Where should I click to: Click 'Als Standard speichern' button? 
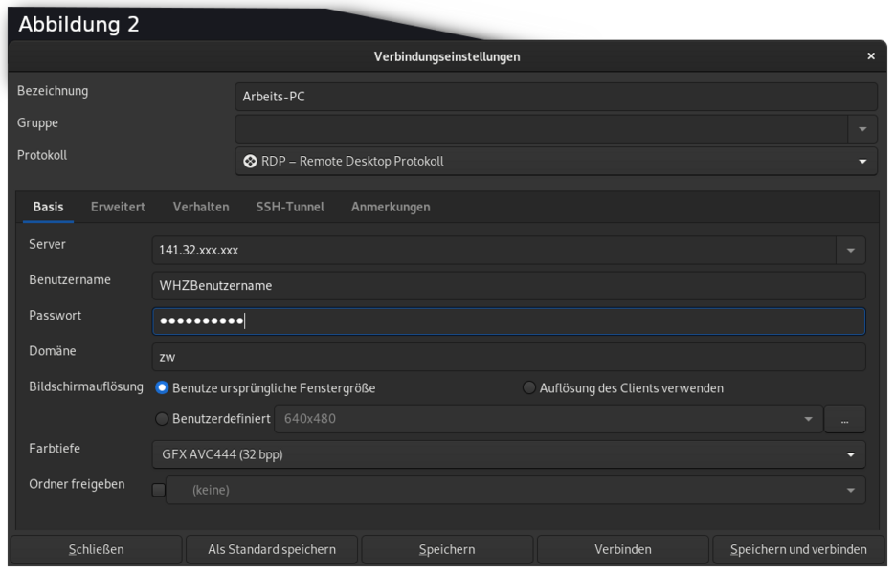pos(272,549)
